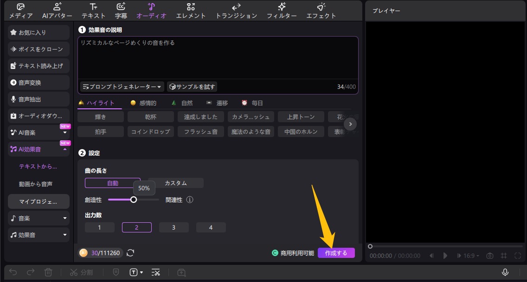527x282 pixels.
Task: Click the snapshot camera icon in the player
Action: pyautogui.click(x=489, y=255)
